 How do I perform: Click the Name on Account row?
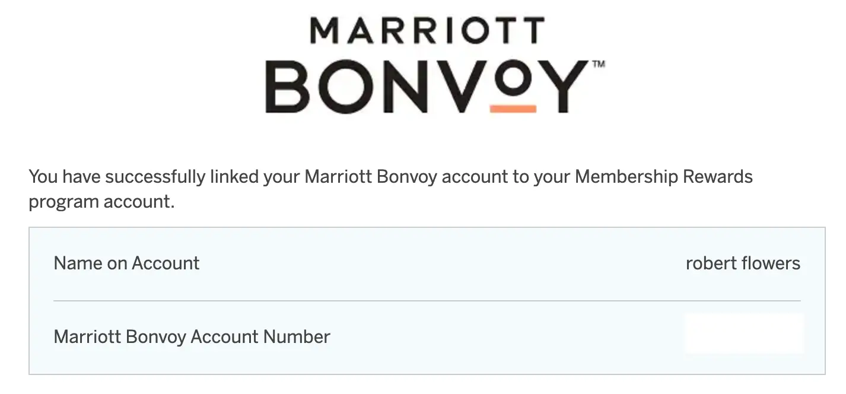tap(427, 263)
